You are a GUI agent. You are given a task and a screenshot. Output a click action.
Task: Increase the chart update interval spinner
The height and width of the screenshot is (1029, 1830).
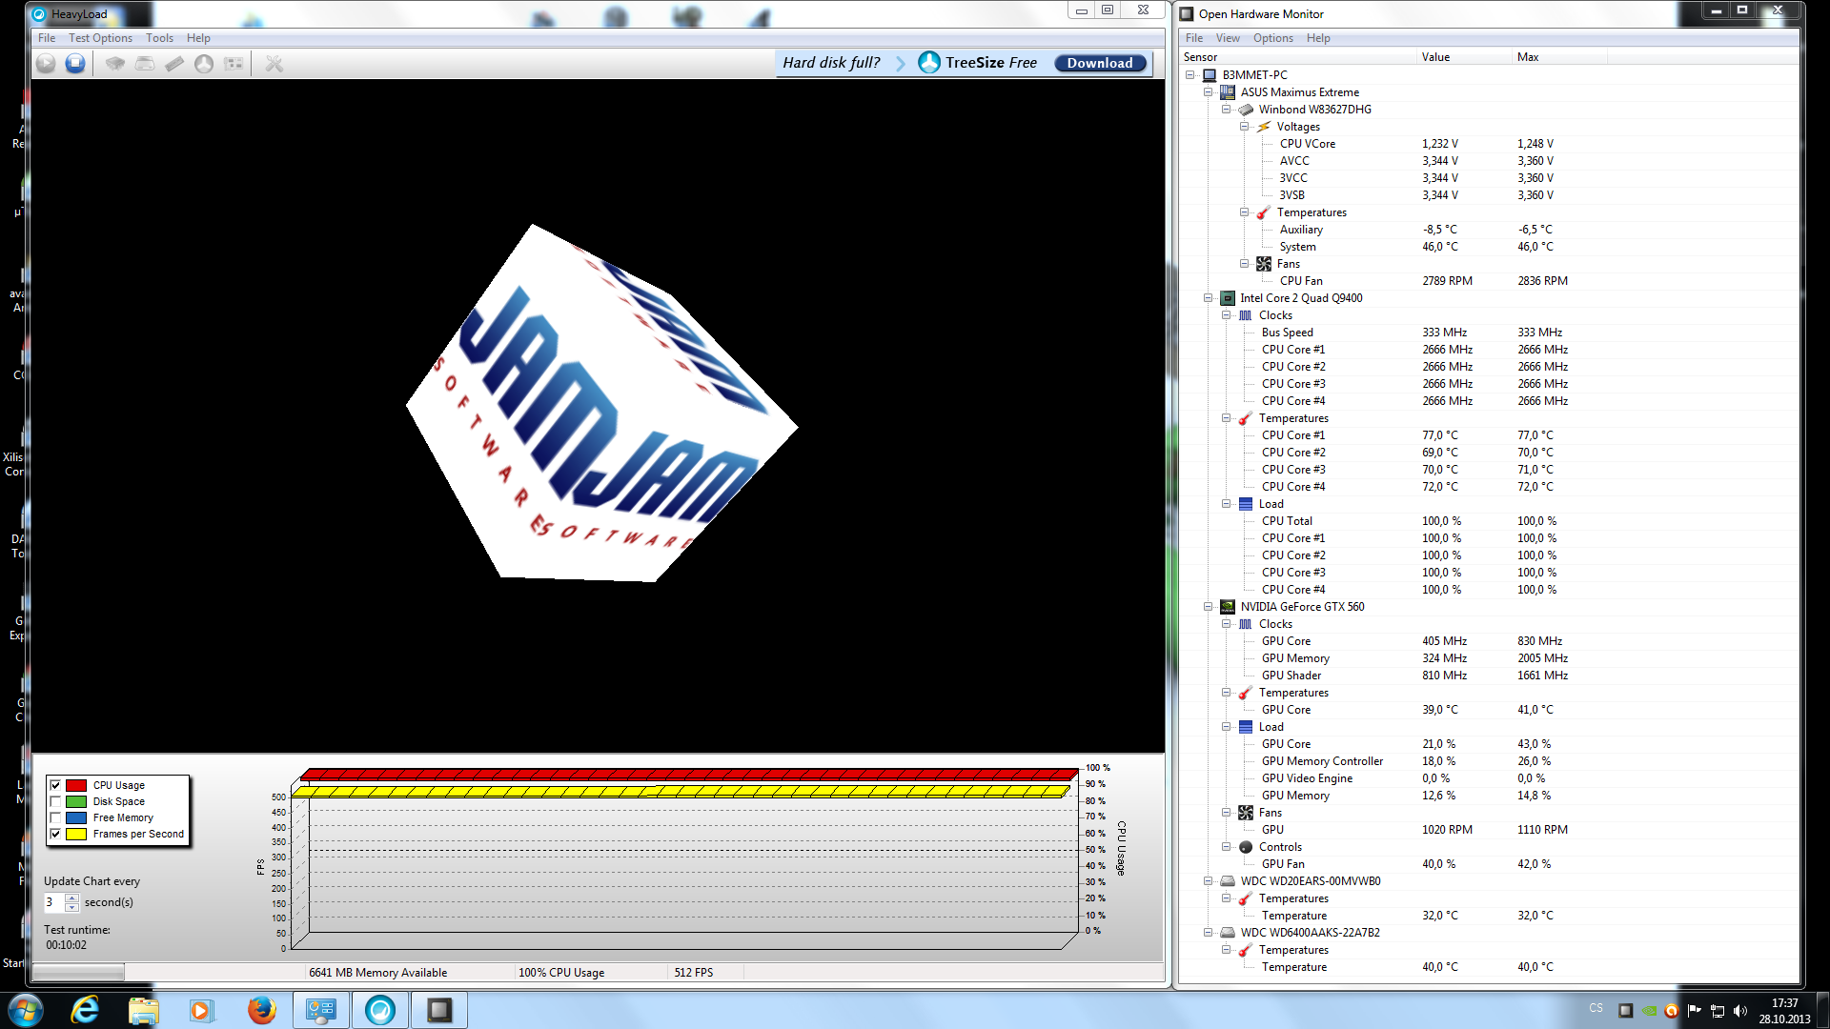[x=72, y=898]
